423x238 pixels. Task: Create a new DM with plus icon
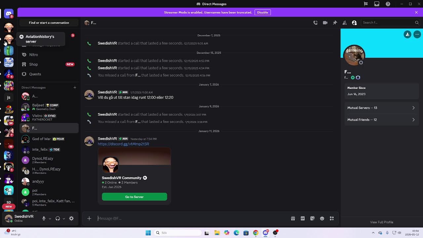point(75,88)
